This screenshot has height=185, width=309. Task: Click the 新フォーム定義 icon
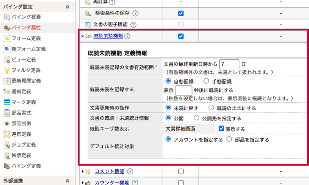coord(7,49)
